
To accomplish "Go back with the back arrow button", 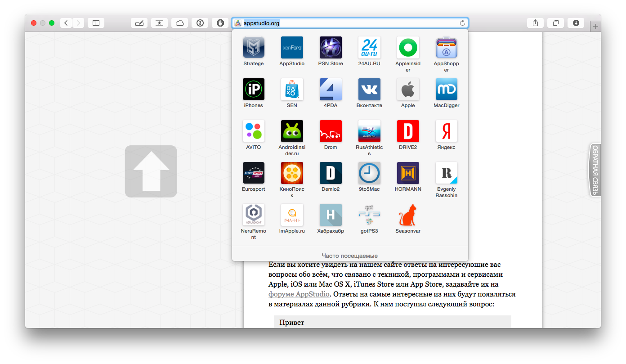I will point(66,23).
